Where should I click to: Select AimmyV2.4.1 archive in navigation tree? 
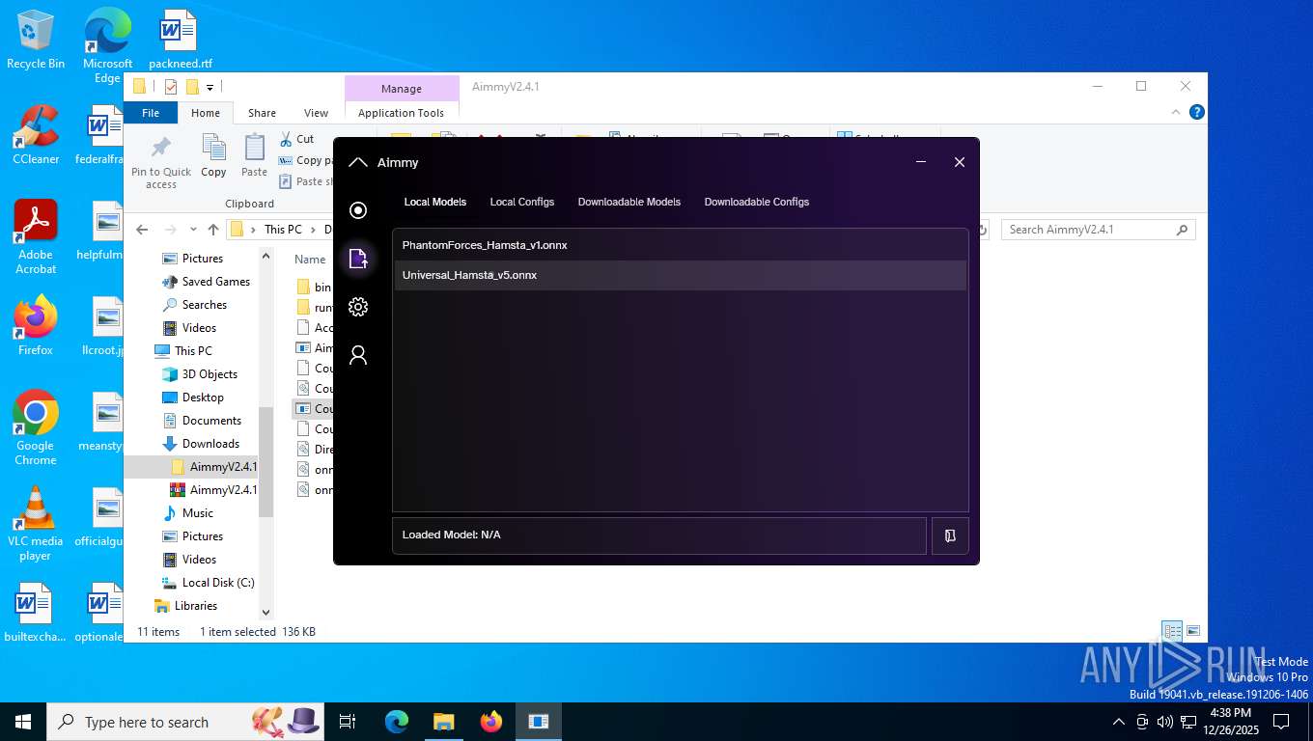click(x=213, y=490)
